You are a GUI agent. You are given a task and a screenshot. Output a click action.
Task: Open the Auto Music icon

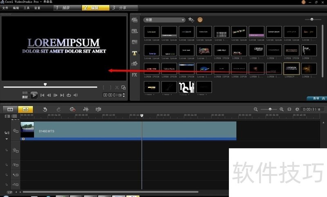99,109
